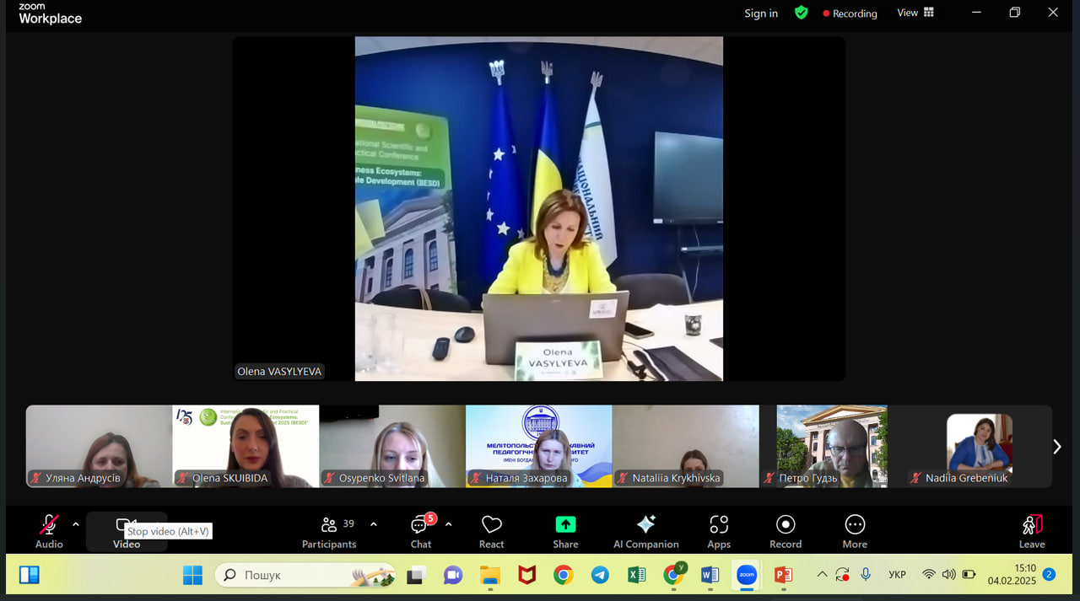This screenshot has width=1080, height=601.
Task: Open the Participants panel
Action: pyautogui.click(x=330, y=531)
